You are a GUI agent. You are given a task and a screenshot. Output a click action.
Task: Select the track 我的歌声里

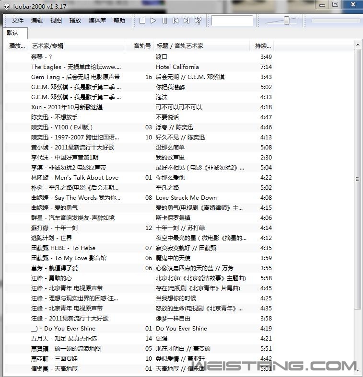click(x=140, y=158)
